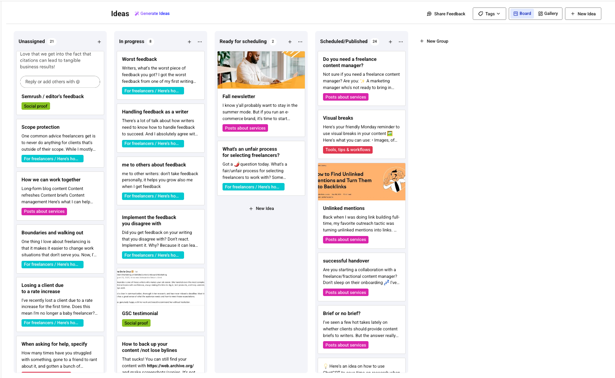This screenshot has width=615, height=378.
Task: Click the Unlinked Mentions orange banner thumbnail
Action: [x=361, y=182]
